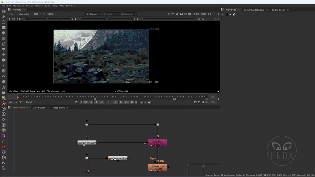
Task: Click the timeline frame slider
Action: point(112,96)
